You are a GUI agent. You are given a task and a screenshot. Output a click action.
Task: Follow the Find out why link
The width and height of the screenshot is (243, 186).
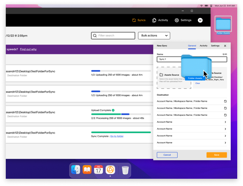[x=28, y=49]
